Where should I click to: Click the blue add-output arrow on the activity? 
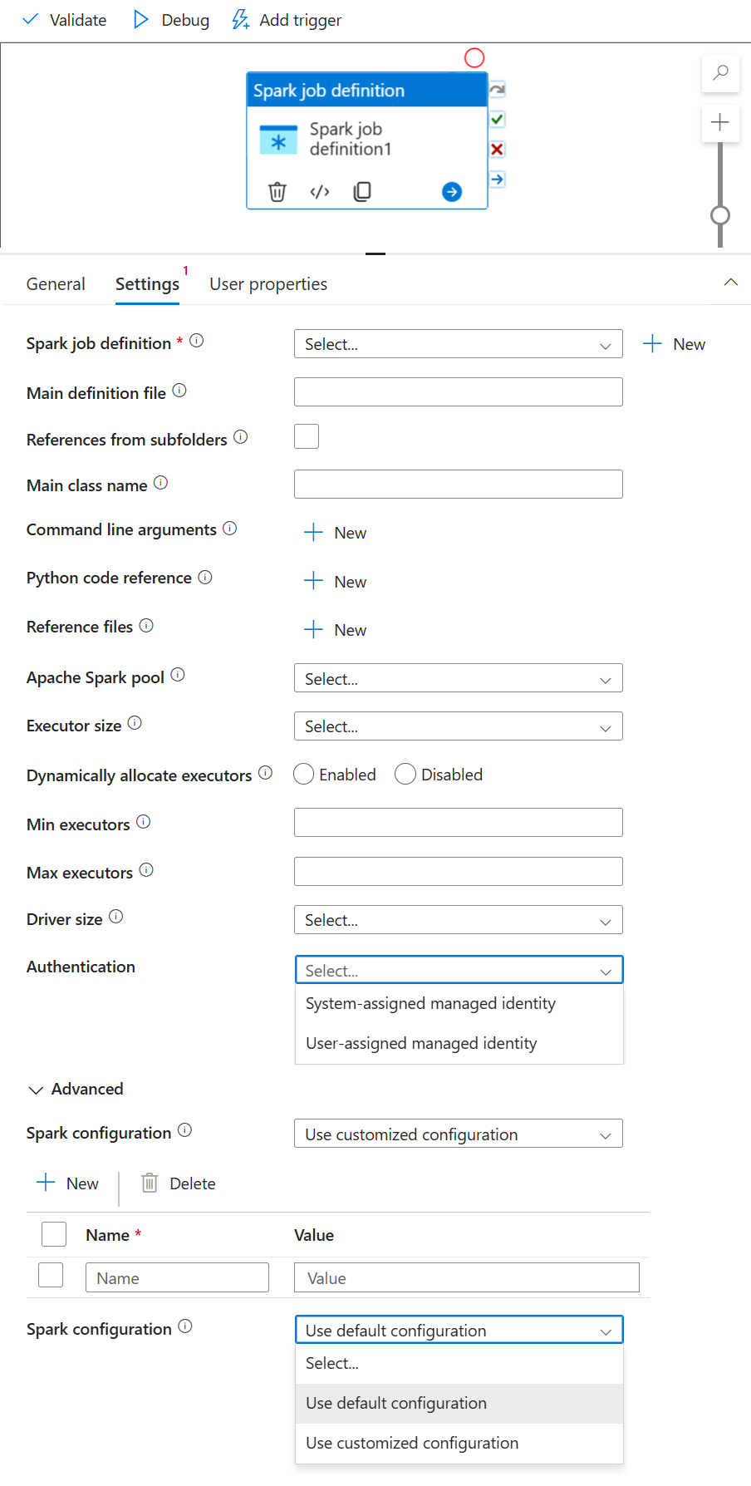(451, 192)
